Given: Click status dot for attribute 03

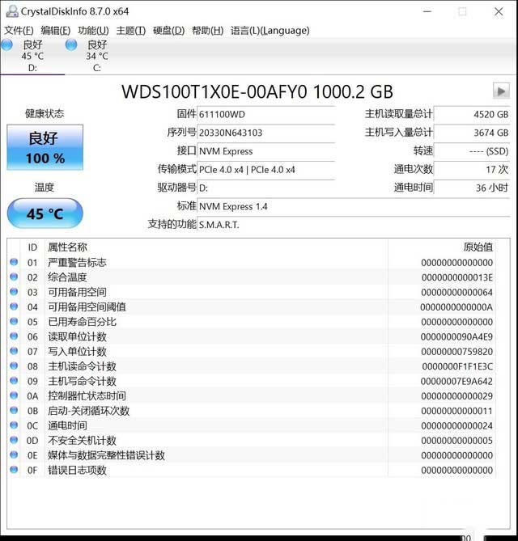Looking at the screenshot, I should 14,292.
